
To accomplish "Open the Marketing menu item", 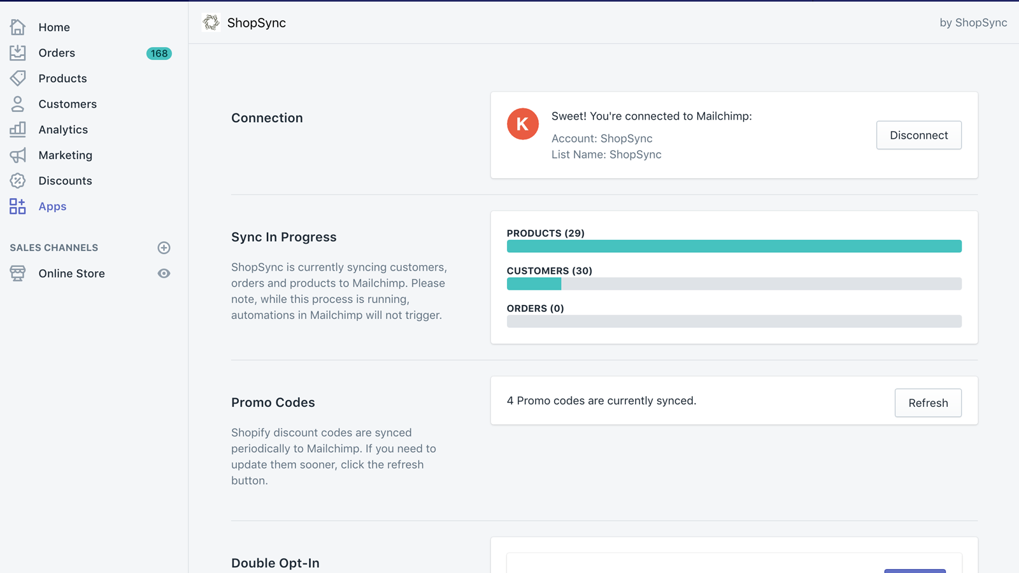I will [x=65, y=155].
